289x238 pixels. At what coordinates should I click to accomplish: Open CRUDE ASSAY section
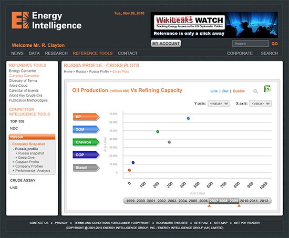(23, 180)
